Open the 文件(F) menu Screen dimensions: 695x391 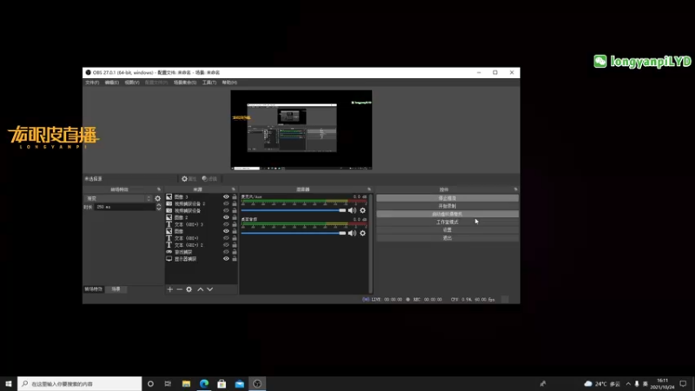(92, 83)
